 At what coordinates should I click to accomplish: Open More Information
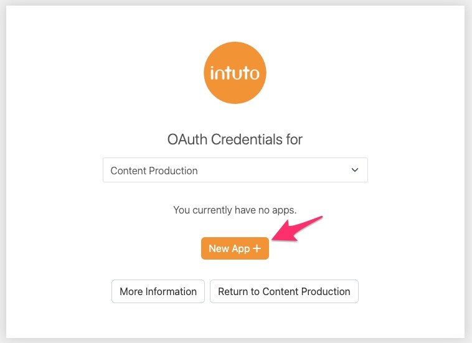(158, 291)
